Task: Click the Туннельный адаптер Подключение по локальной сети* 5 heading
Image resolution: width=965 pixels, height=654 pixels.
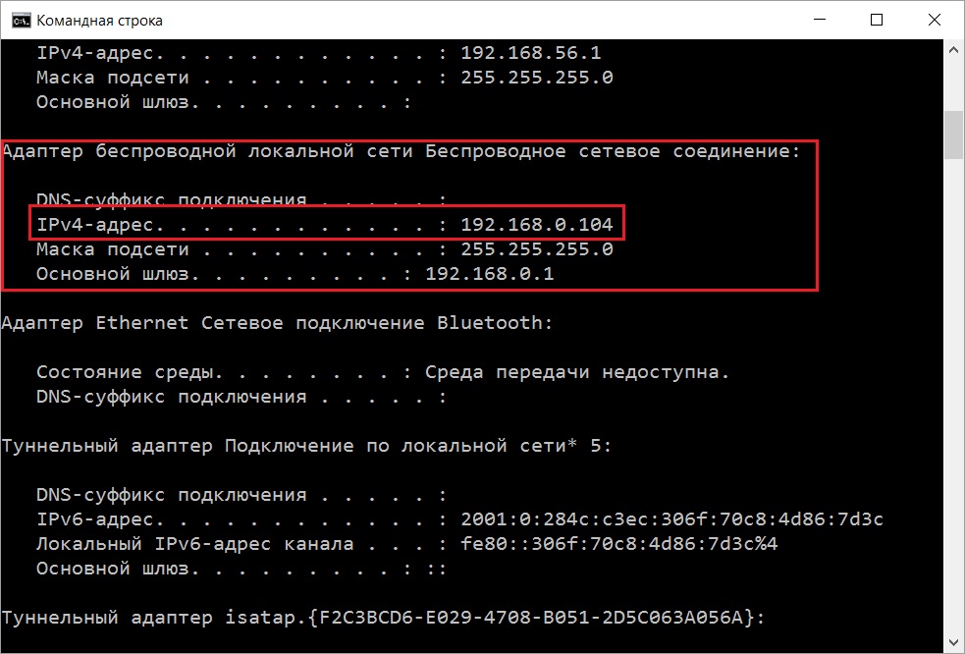Action: 306,446
